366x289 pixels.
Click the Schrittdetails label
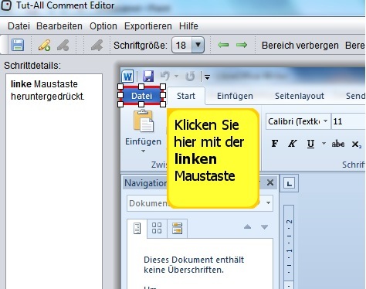[x=32, y=66]
